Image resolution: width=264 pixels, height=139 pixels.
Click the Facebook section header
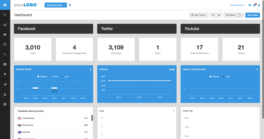pyautogui.click(x=54, y=29)
